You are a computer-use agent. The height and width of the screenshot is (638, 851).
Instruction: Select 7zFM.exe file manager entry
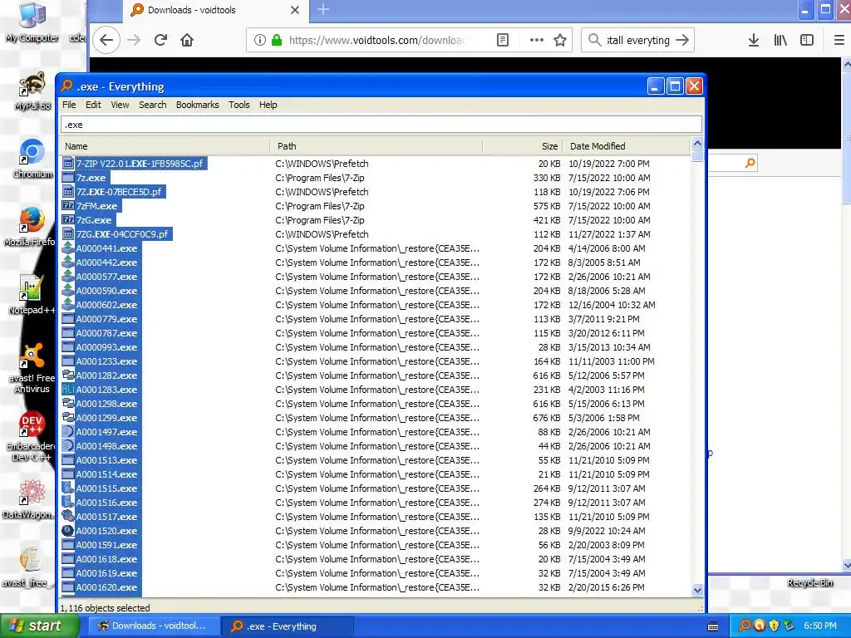[x=96, y=206]
